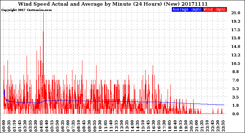Click the 03:30 time axis label
The height and width of the screenshot is (133, 245).
(36, 126)
